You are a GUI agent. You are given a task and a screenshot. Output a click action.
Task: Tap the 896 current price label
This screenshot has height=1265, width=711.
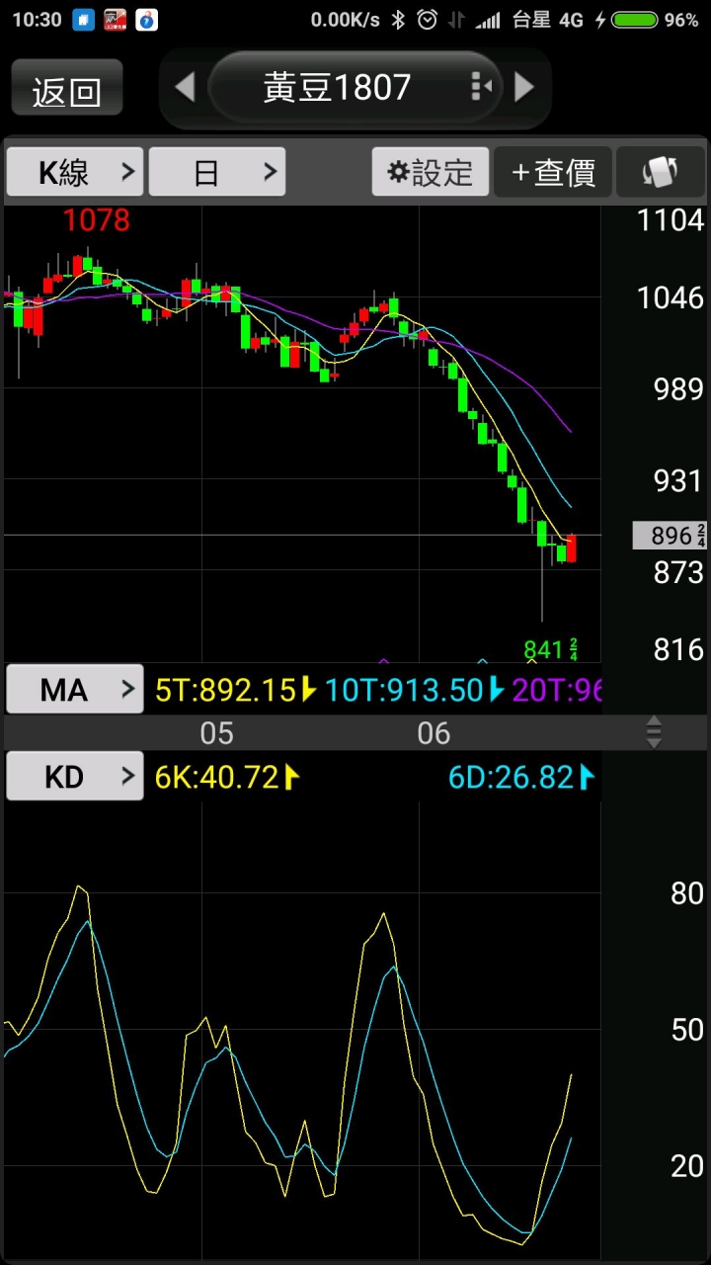(x=671, y=536)
